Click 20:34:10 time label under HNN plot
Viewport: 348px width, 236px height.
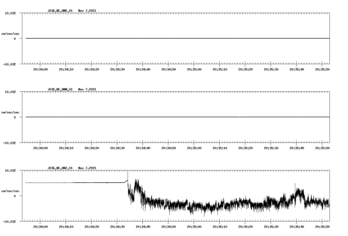(66, 148)
